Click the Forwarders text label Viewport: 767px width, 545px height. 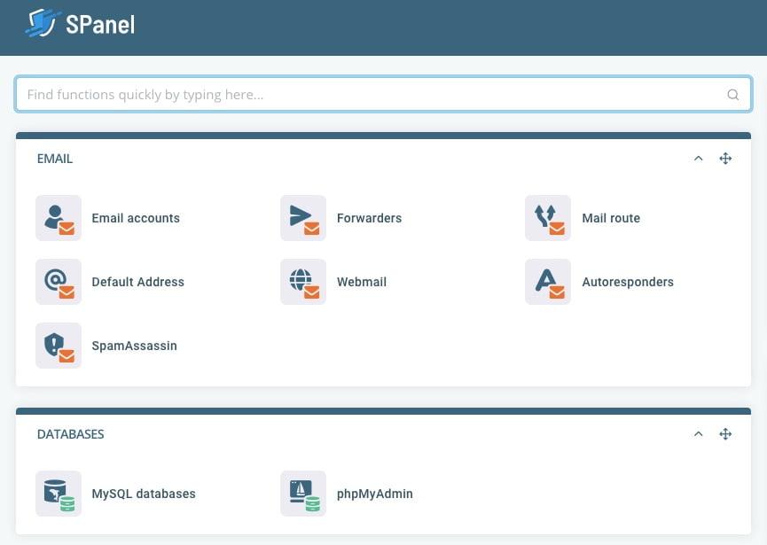[369, 218]
